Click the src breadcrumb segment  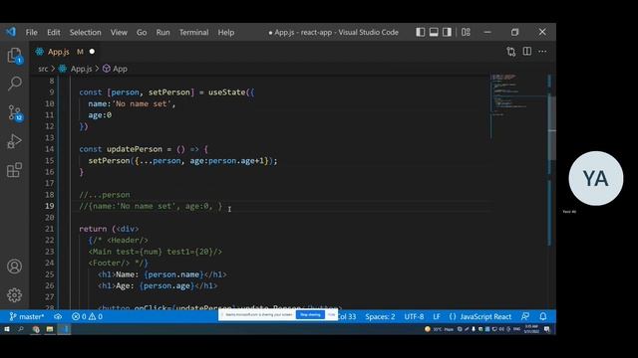coord(43,69)
